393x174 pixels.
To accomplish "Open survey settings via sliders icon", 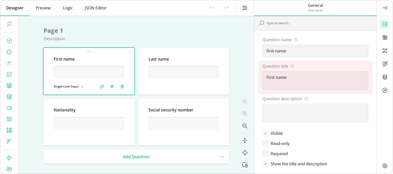I will click(245, 8).
